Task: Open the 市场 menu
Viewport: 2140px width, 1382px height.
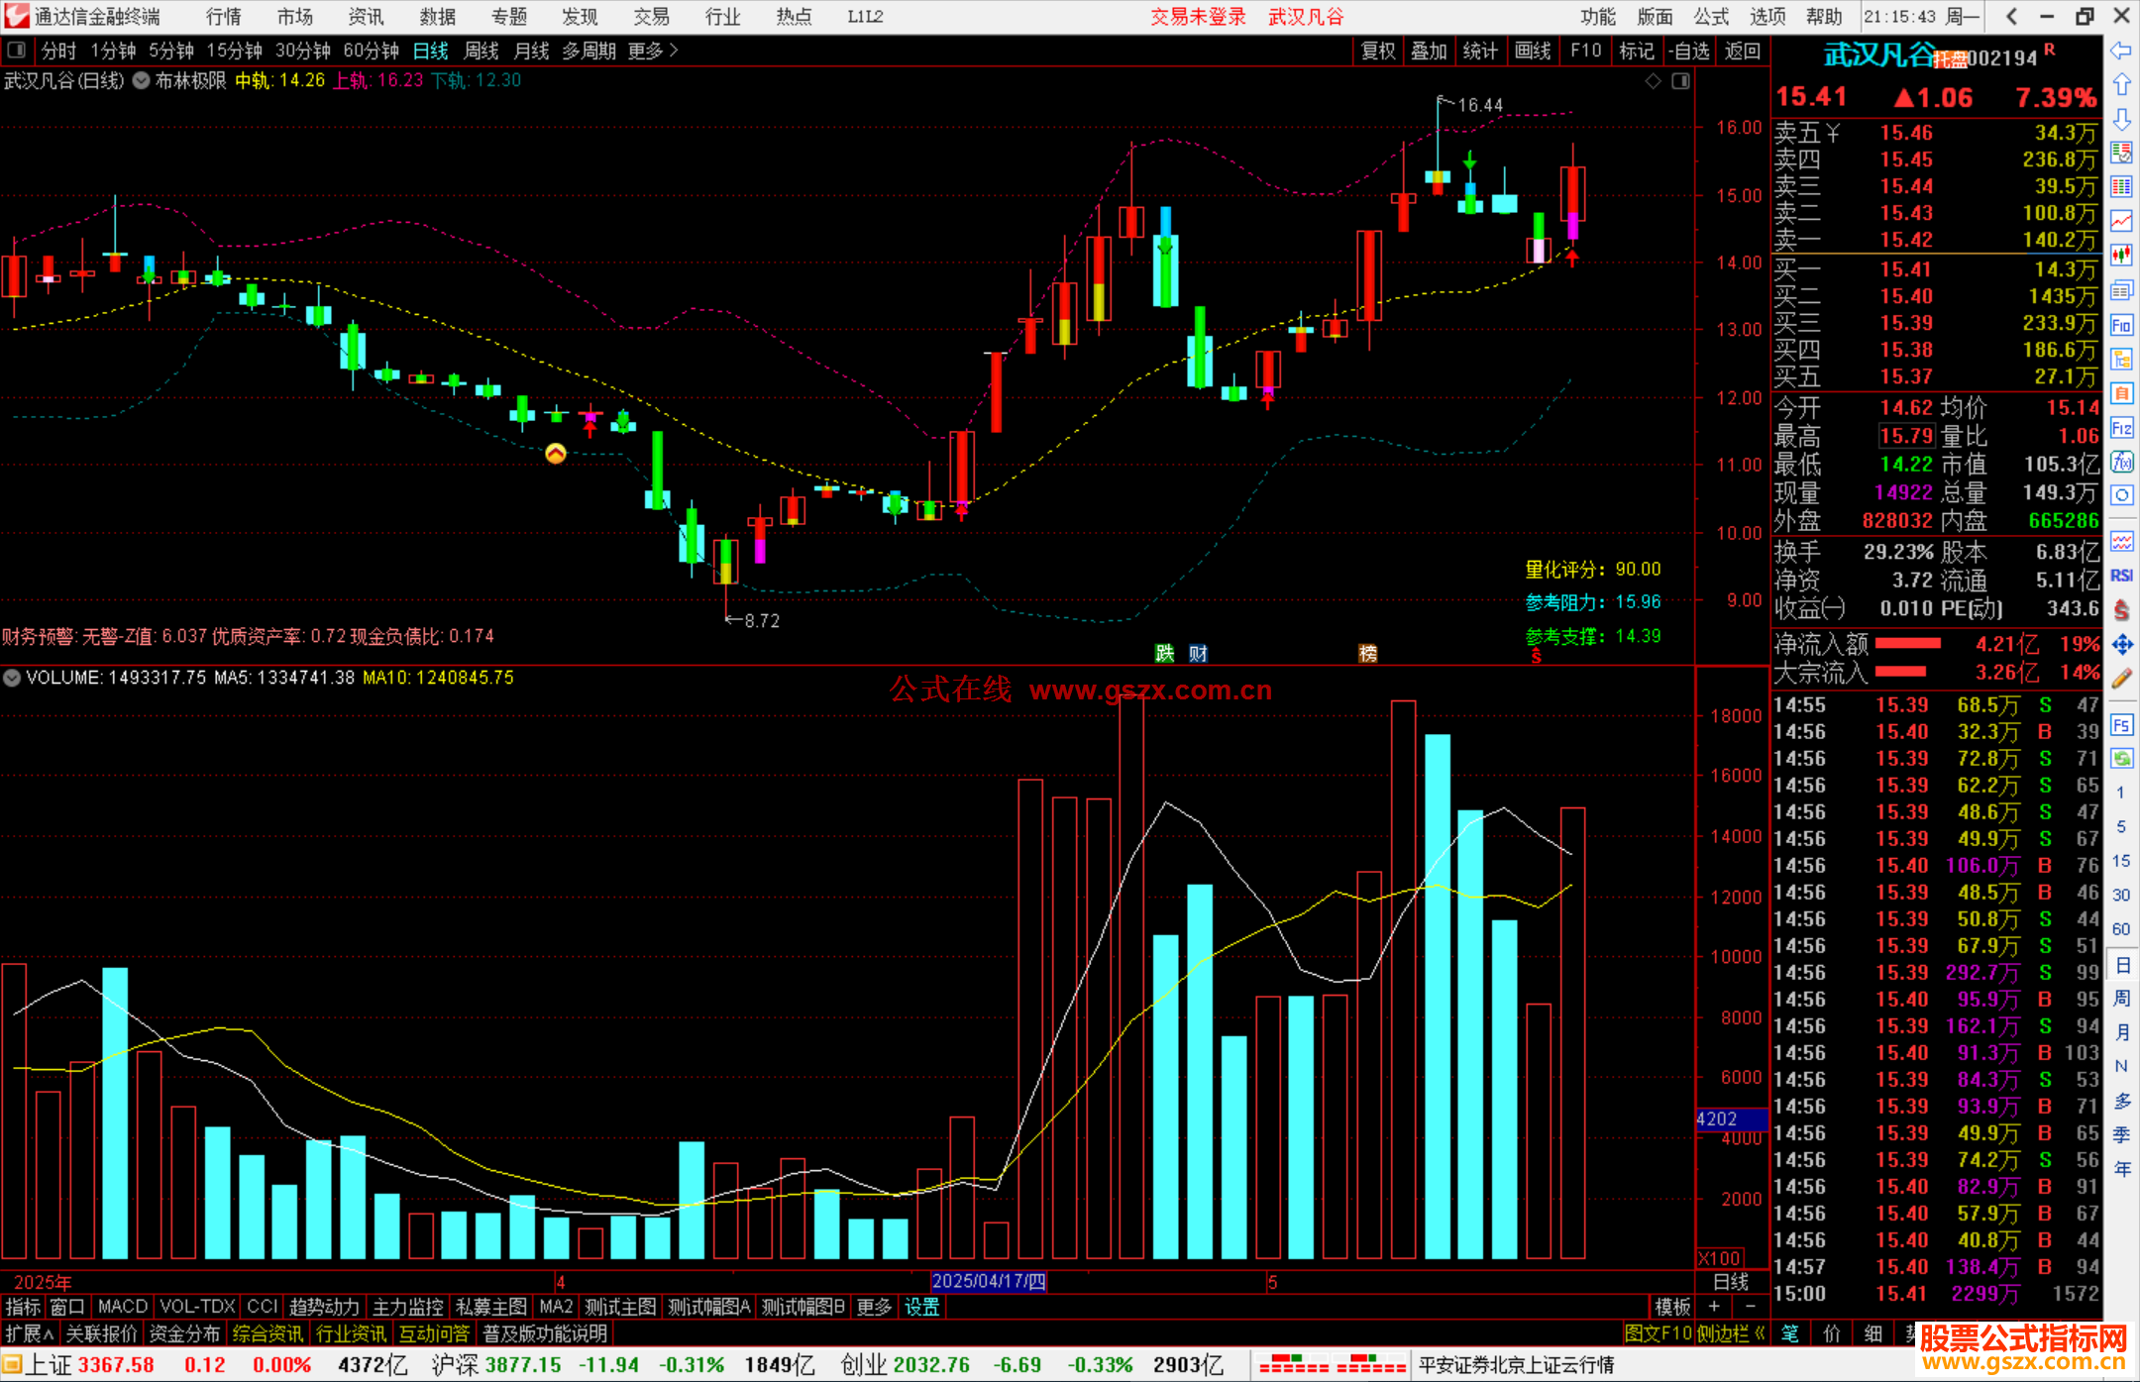Action: coord(295,17)
